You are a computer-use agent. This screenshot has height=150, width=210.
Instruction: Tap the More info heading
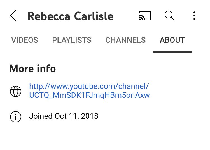32,68
